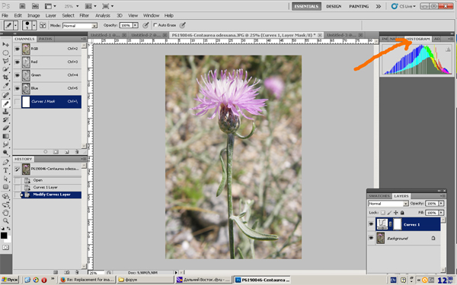The image size is (457, 285).
Task: Open the Analysis menu
Action: (x=103, y=15)
